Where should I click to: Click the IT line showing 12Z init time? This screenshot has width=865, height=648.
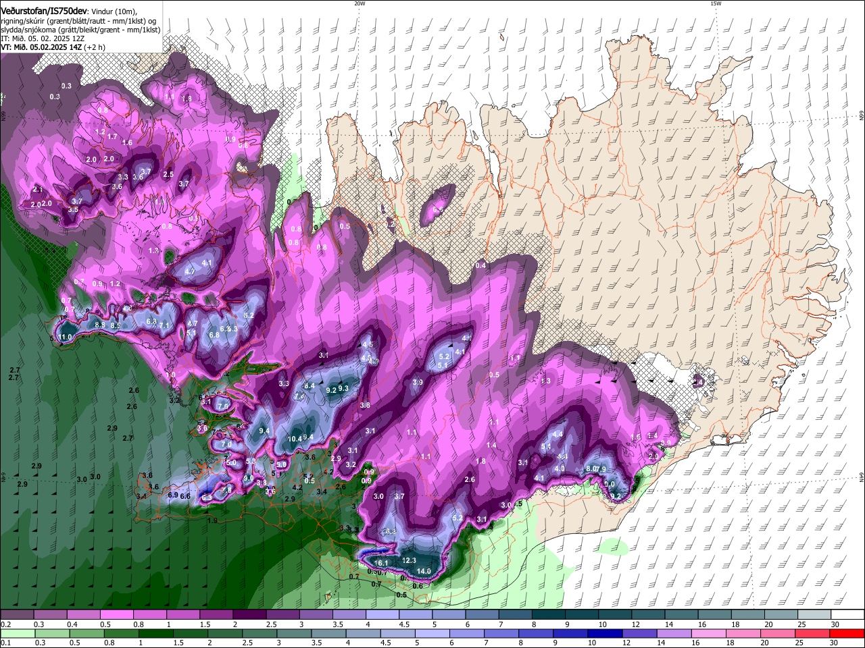[43, 38]
